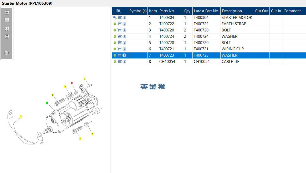Image resolution: width=306 pixels, height=173 pixels.
Task: Show info for STARTER MOTOR row
Action: [x=124, y=18]
